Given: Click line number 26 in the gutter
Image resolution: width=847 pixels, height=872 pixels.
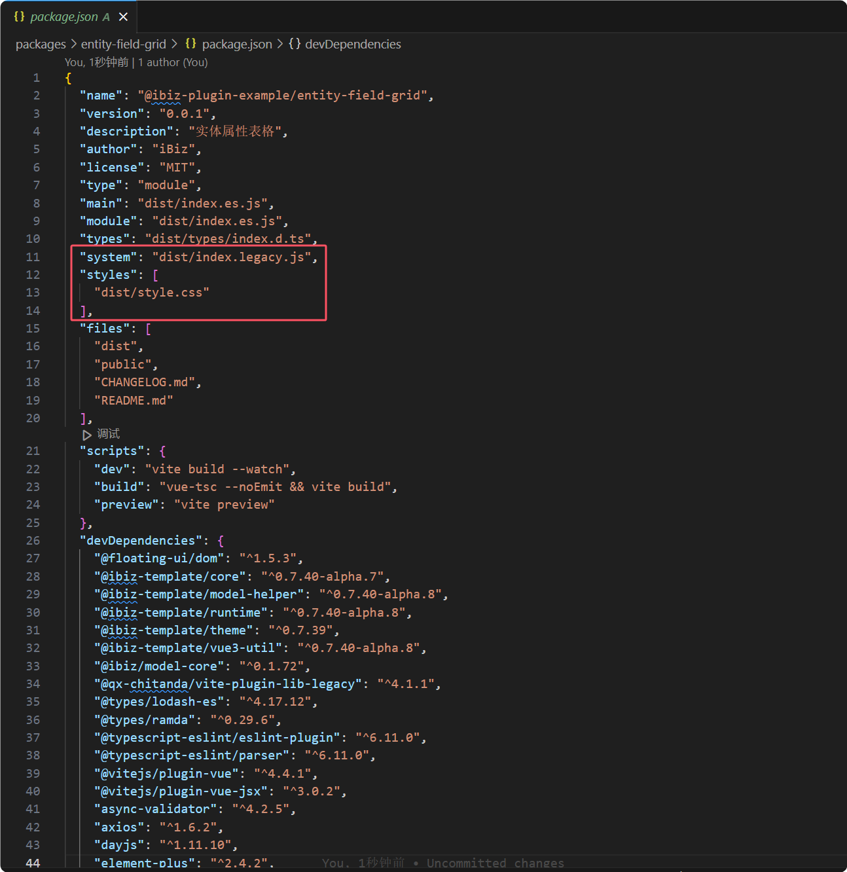Looking at the screenshot, I should pos(33,541).
